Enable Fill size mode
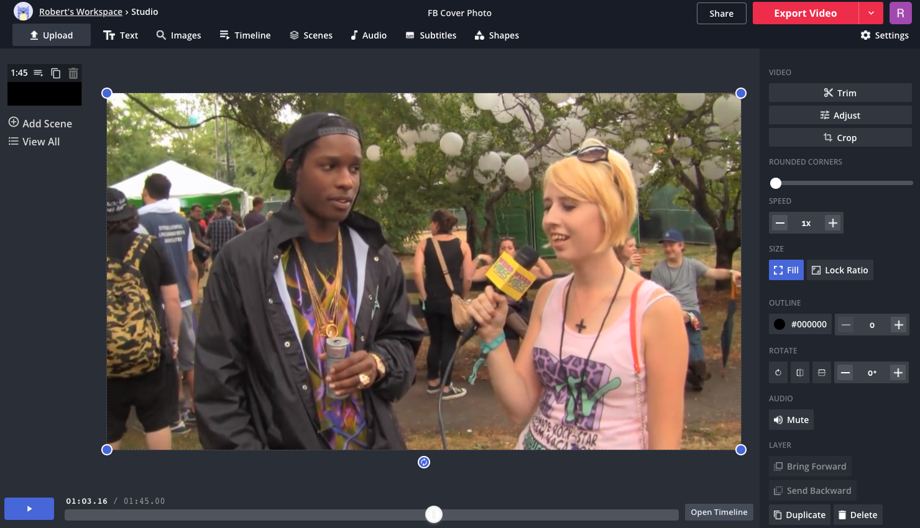The image size is (920, 528). click(786, 270)
